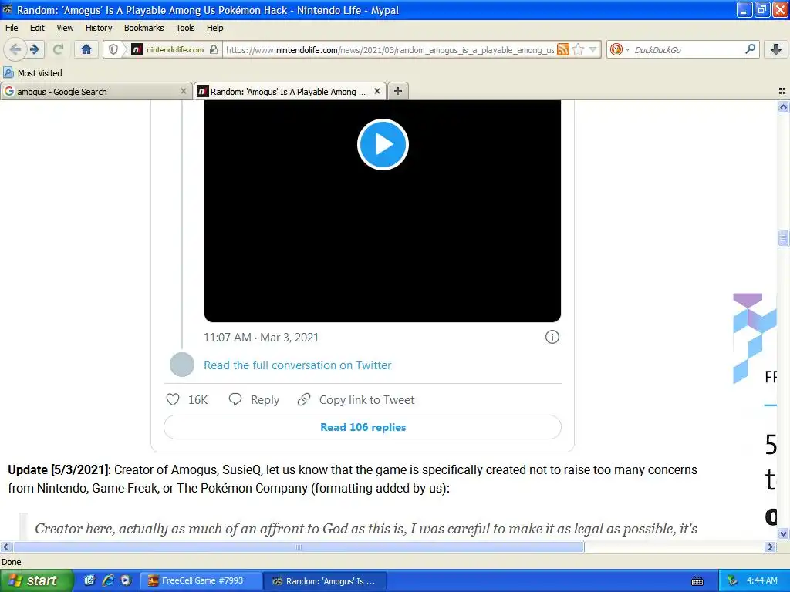
Task: Click the tweet info circle icon
Action: click(x=552, y=338)
